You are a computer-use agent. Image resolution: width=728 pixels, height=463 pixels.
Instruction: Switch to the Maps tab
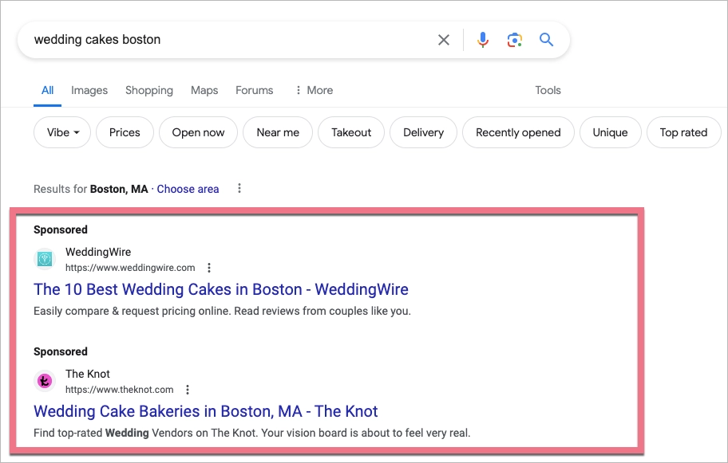tap(204, 90)
